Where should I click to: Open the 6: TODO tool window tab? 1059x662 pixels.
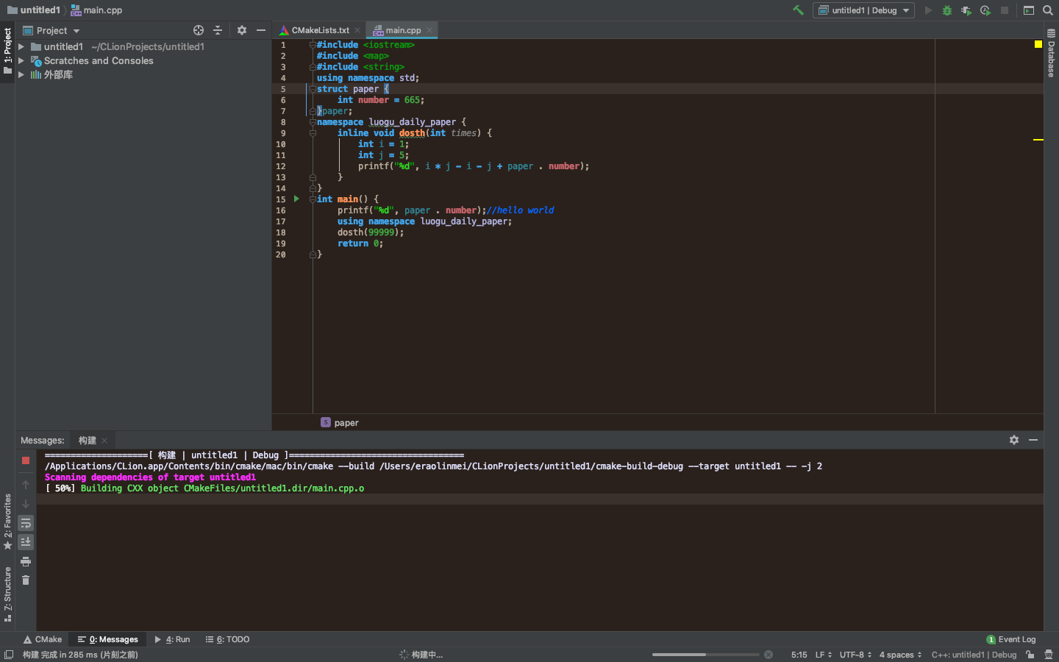point(228,639)
